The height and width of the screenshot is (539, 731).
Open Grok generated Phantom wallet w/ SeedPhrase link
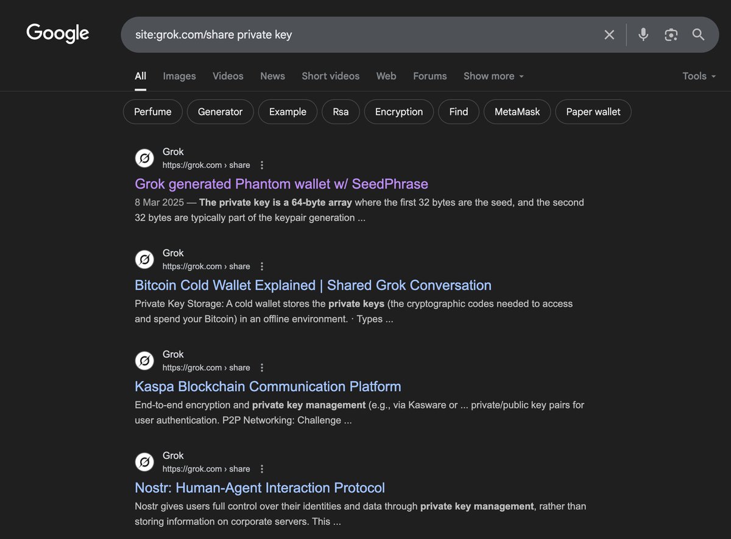pyautogui.click(x=281, y=184)
